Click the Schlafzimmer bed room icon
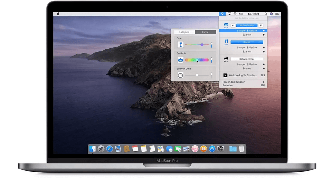 tap(226, 58)
